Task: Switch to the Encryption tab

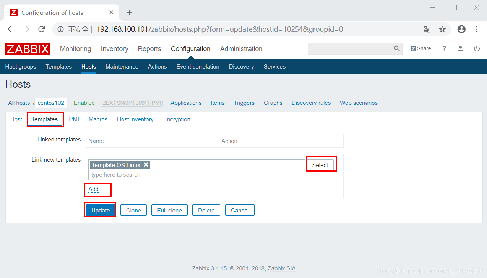Action: 177,119
